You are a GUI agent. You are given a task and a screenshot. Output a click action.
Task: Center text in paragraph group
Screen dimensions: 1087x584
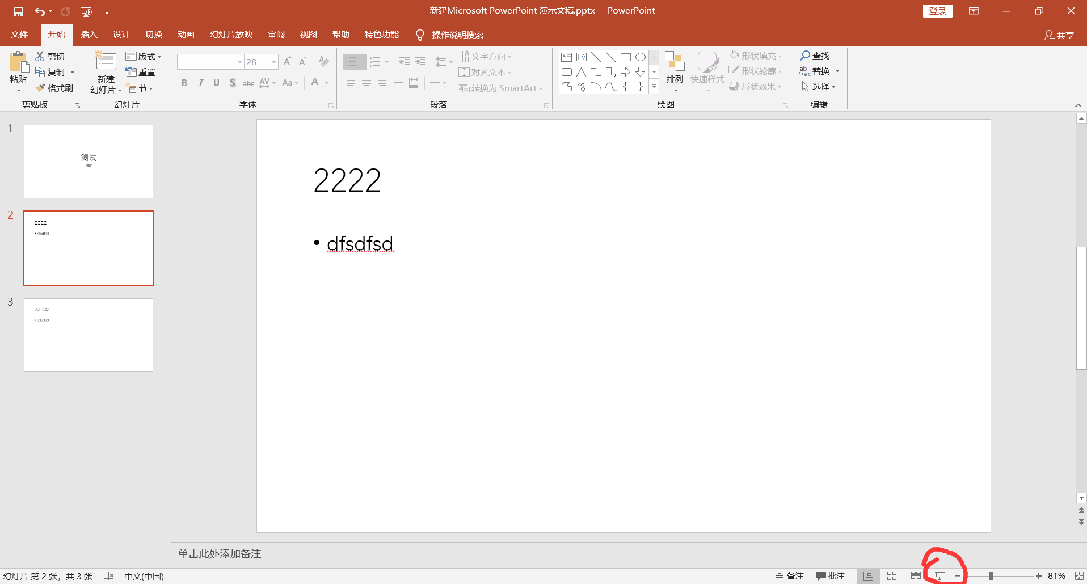(x=366, y=83)
